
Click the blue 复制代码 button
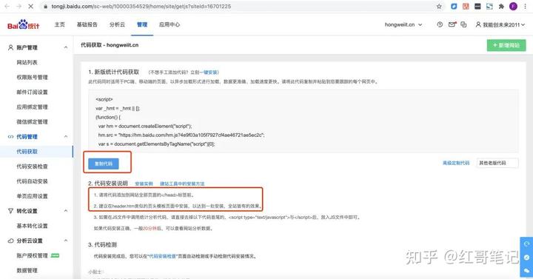coord(104,164)
